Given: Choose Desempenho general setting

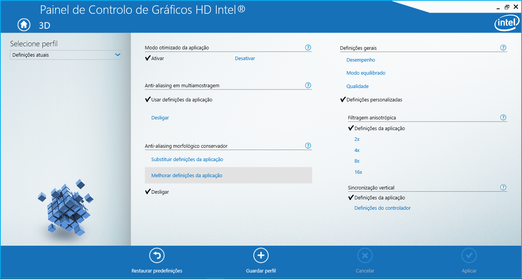Looking at the screenshot, I should [x=361, y=60].
